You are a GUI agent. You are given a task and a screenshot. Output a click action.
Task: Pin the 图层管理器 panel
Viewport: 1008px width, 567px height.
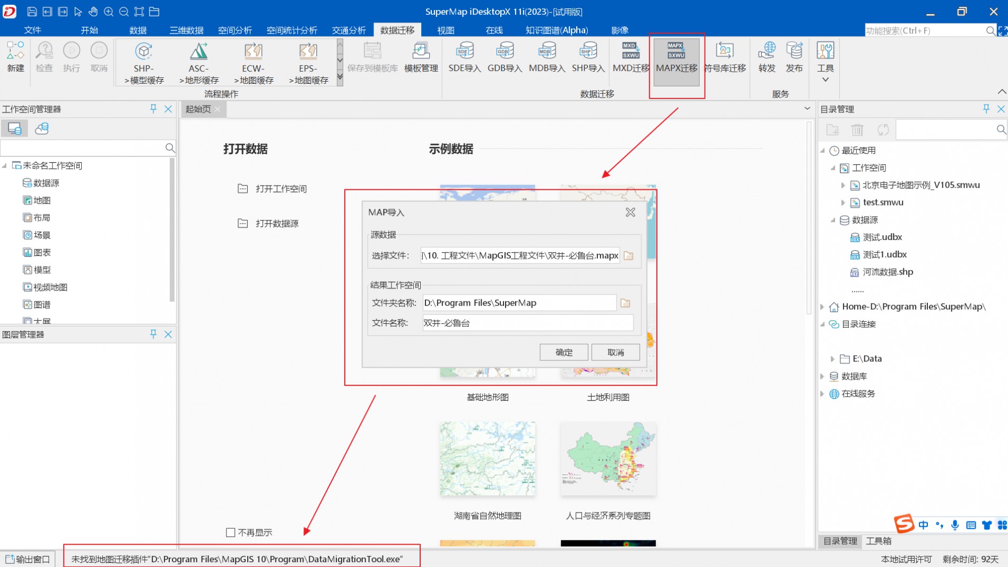tap(153, 334)
